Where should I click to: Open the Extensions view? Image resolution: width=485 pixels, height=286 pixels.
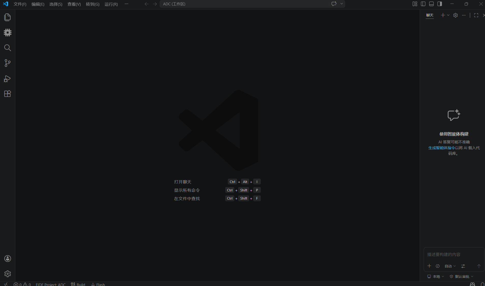click(x=8, y=94)
